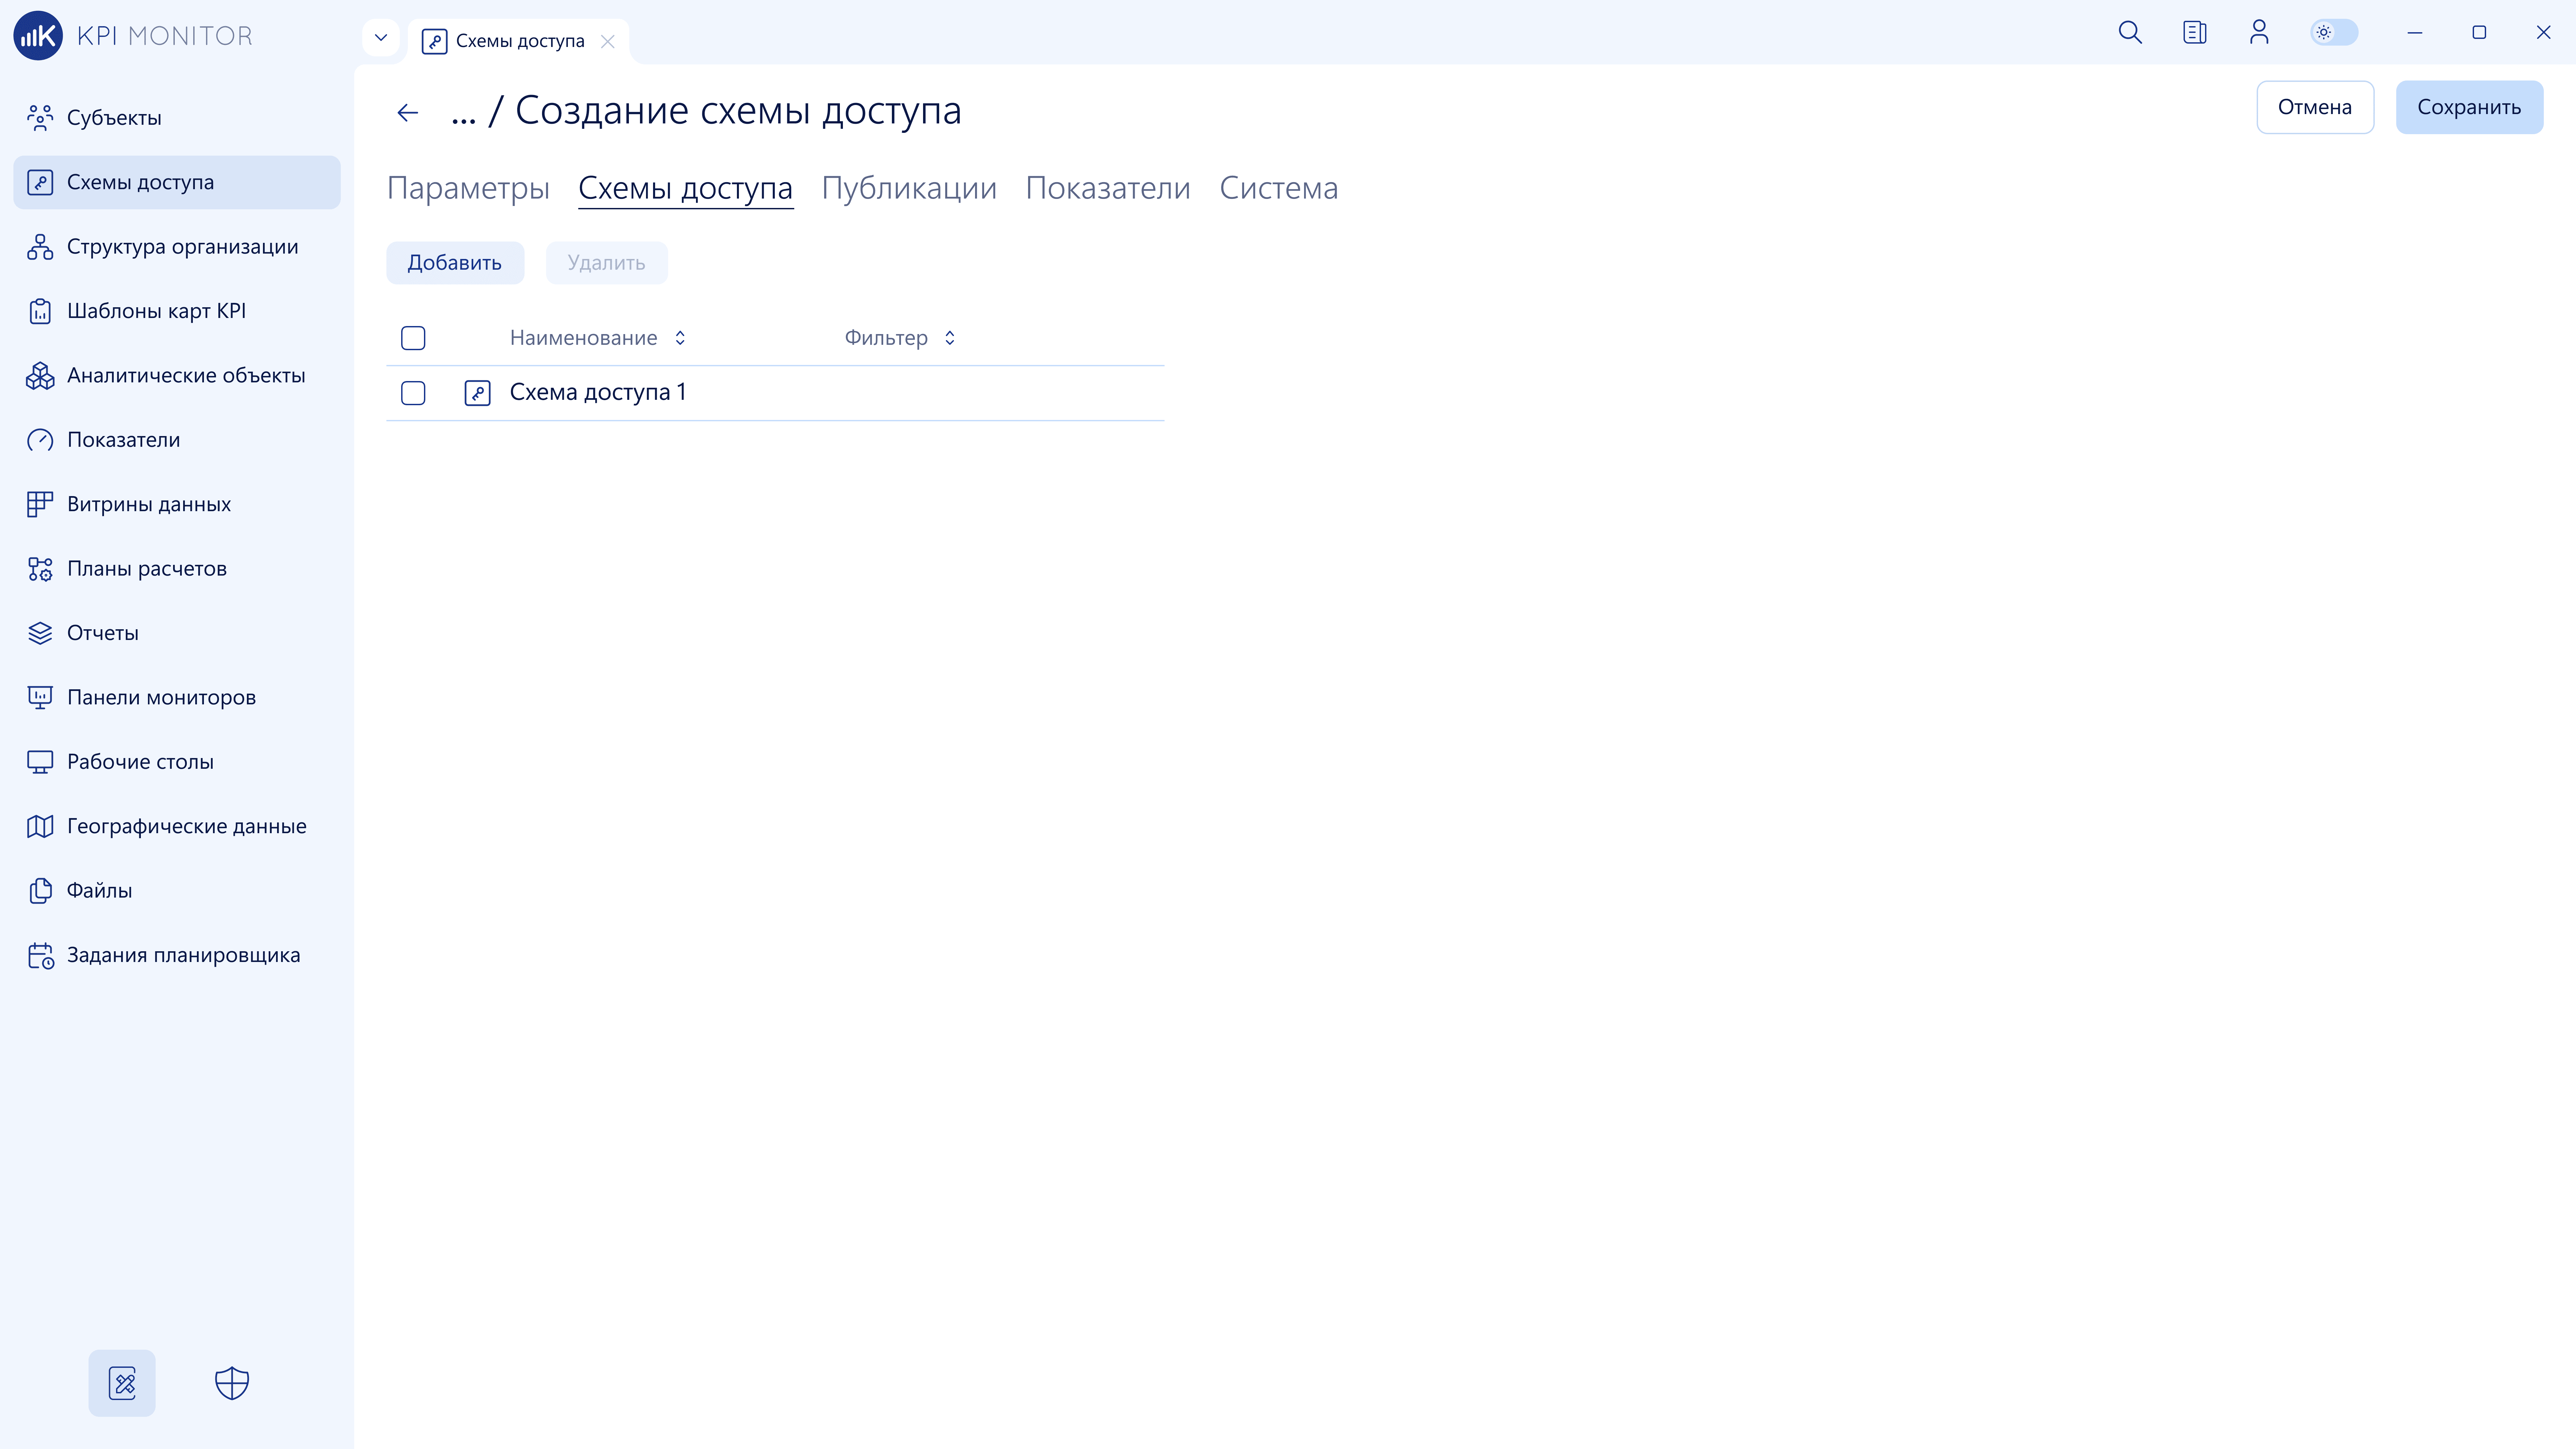The image size is (2576, 1449).
Task: Select Аналитические объекты in sidebar
Action: coord(177,376)
